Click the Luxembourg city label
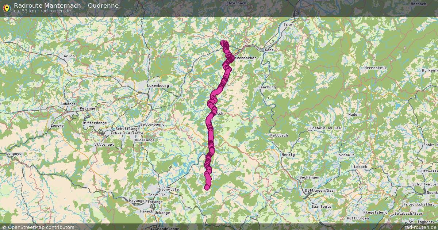Image resolution: width=438 pixels, height=230 pixels. pyautogui.click(x=158, y=85)
